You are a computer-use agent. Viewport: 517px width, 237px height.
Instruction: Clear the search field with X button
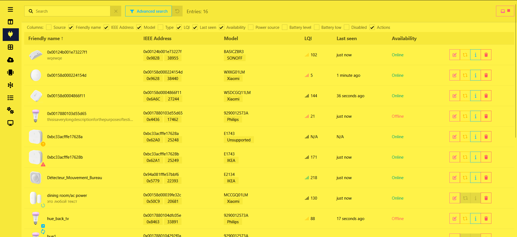pos(116,11)
